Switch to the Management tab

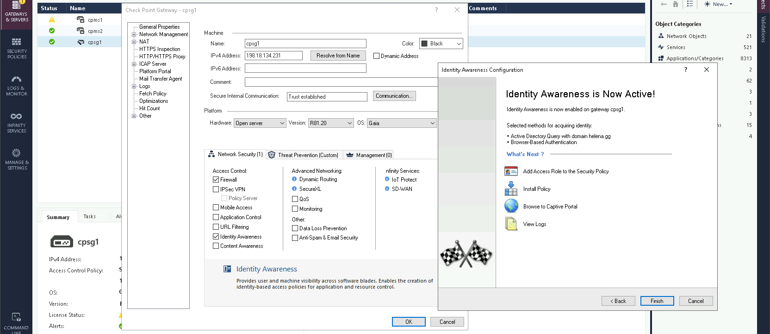click(369, 155)
